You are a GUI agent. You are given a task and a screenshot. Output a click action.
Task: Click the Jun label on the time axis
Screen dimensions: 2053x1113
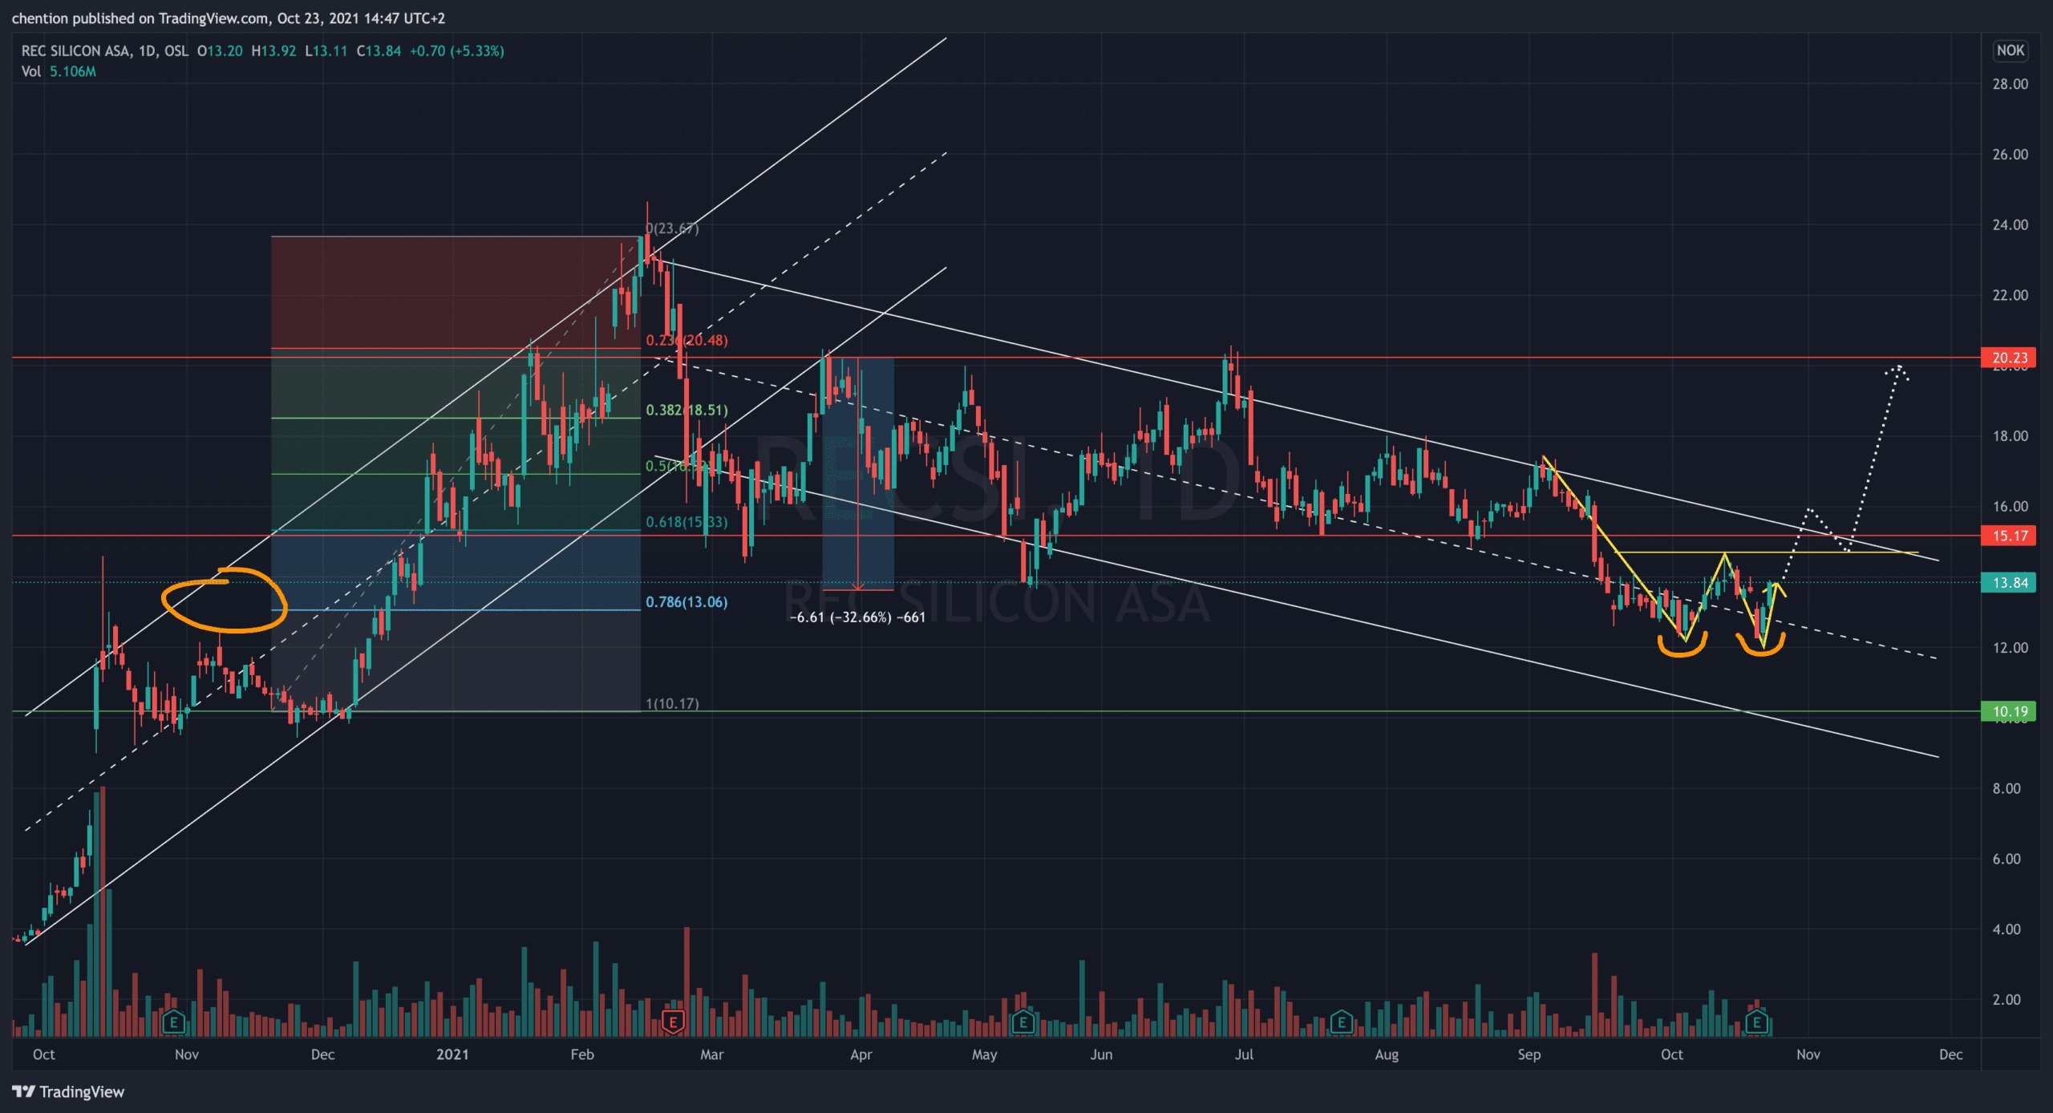tap(1101, 1054)
